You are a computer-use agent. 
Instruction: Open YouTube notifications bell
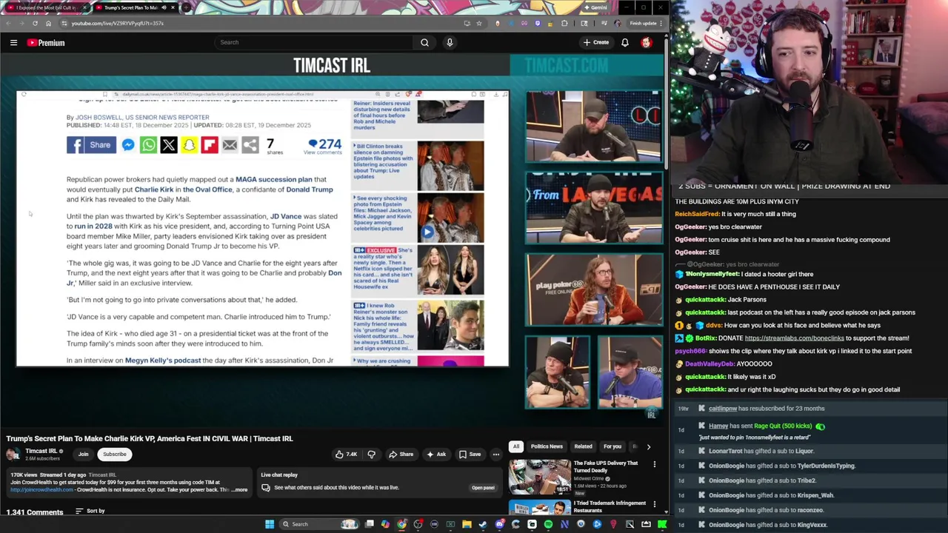click(x=625, y=42)
